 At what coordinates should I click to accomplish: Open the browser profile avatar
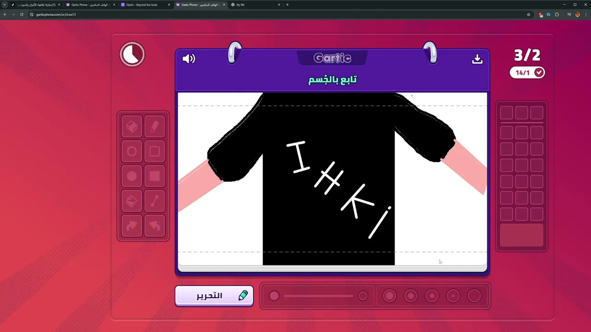click(x=578, y=14)
